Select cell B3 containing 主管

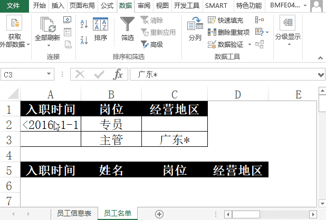click(x=111, y=139)
